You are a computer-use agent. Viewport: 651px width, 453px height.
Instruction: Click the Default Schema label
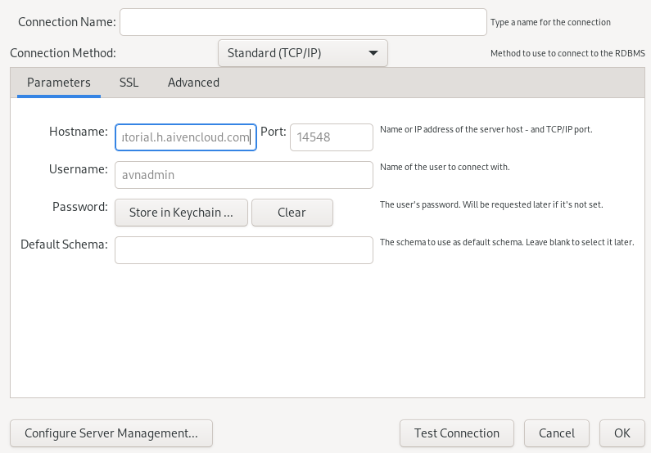(64, 244)
